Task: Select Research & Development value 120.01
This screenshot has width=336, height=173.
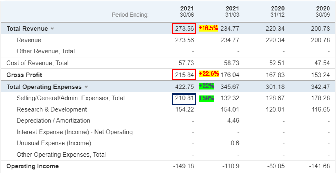Action: pos(275,109)
